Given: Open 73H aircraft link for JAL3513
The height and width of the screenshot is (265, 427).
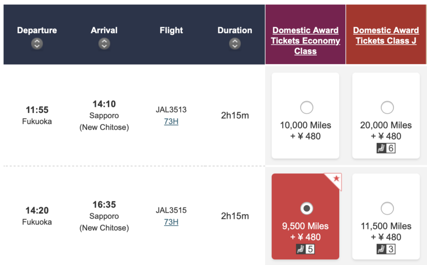Looking at the screenshot, I should 171,121.
